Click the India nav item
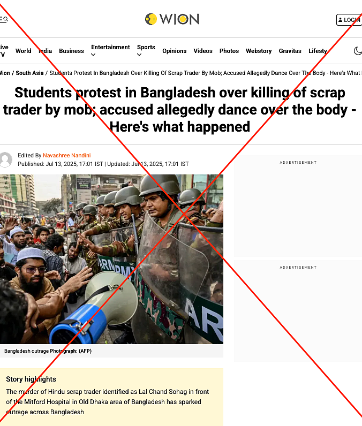 pyautogui.click(x=45, y=51)
